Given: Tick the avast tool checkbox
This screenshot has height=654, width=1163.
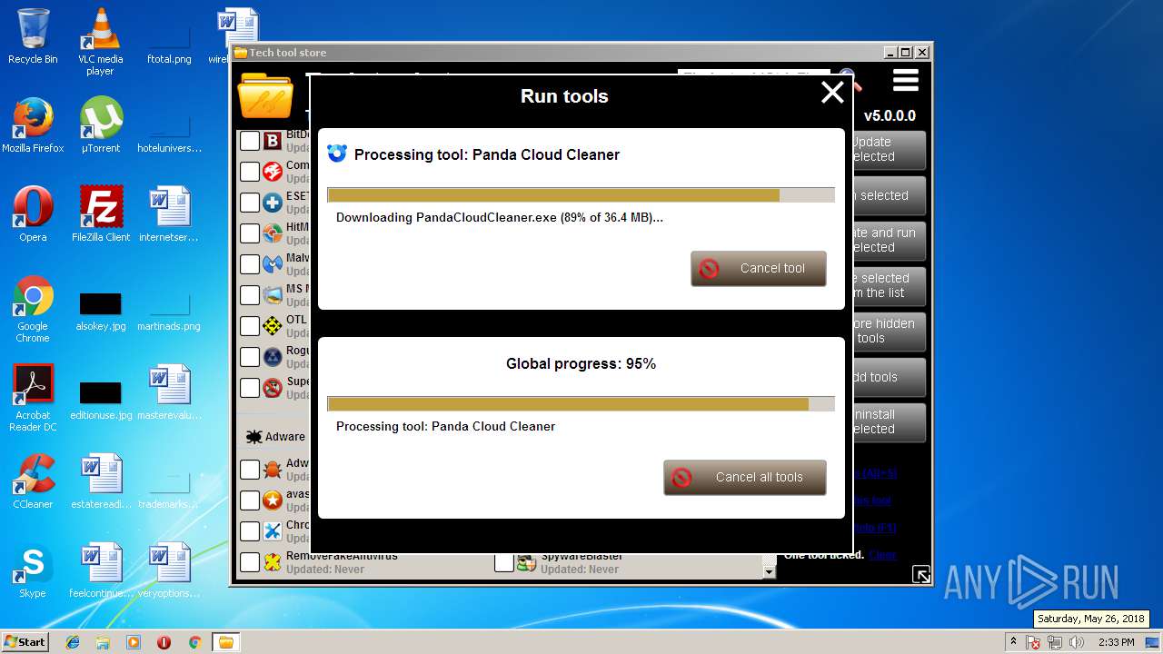Looking at the screenshot, I should (250, 500).
